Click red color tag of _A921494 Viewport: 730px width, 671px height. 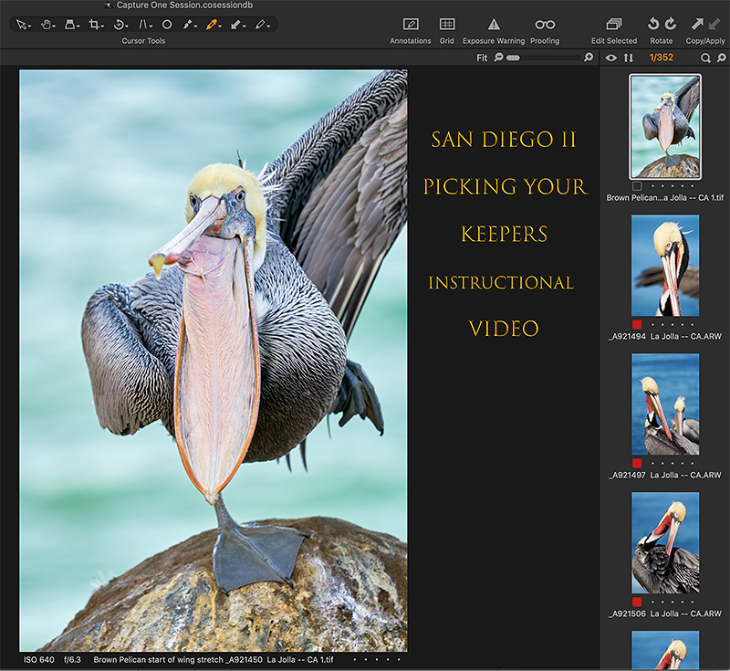(x=637, y=325)
